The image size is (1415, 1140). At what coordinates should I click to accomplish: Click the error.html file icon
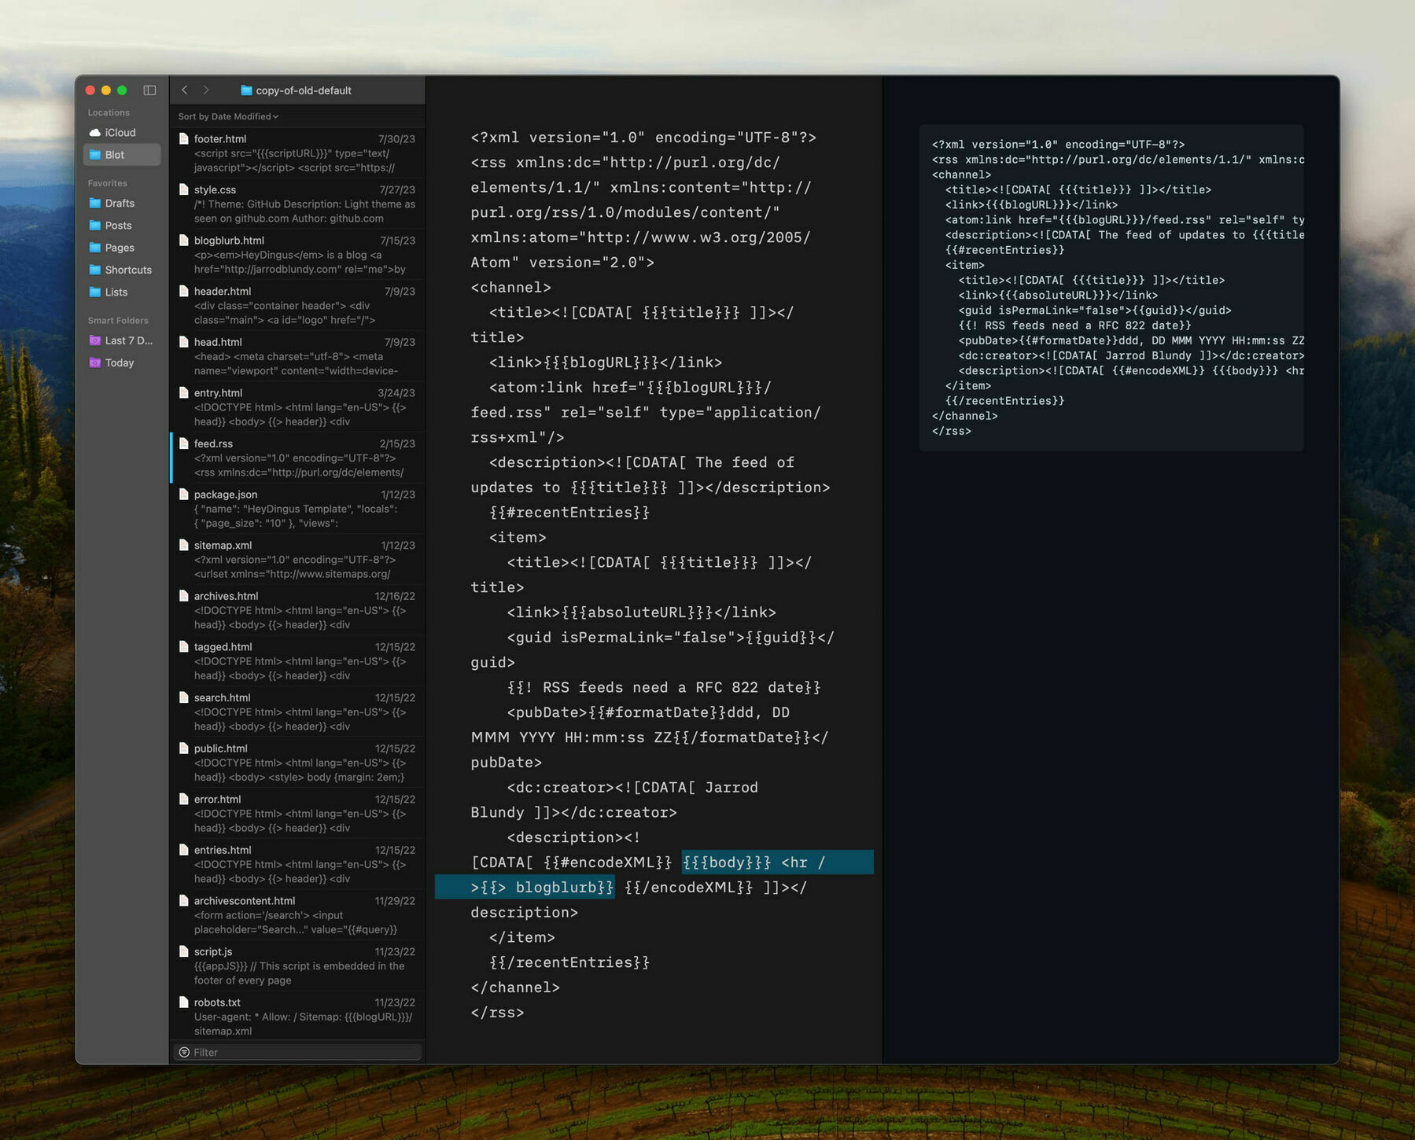[183, 799]
